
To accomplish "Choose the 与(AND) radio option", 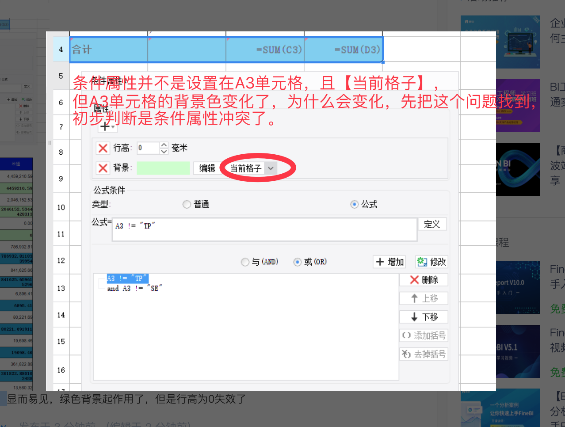I will coord(245,262).
